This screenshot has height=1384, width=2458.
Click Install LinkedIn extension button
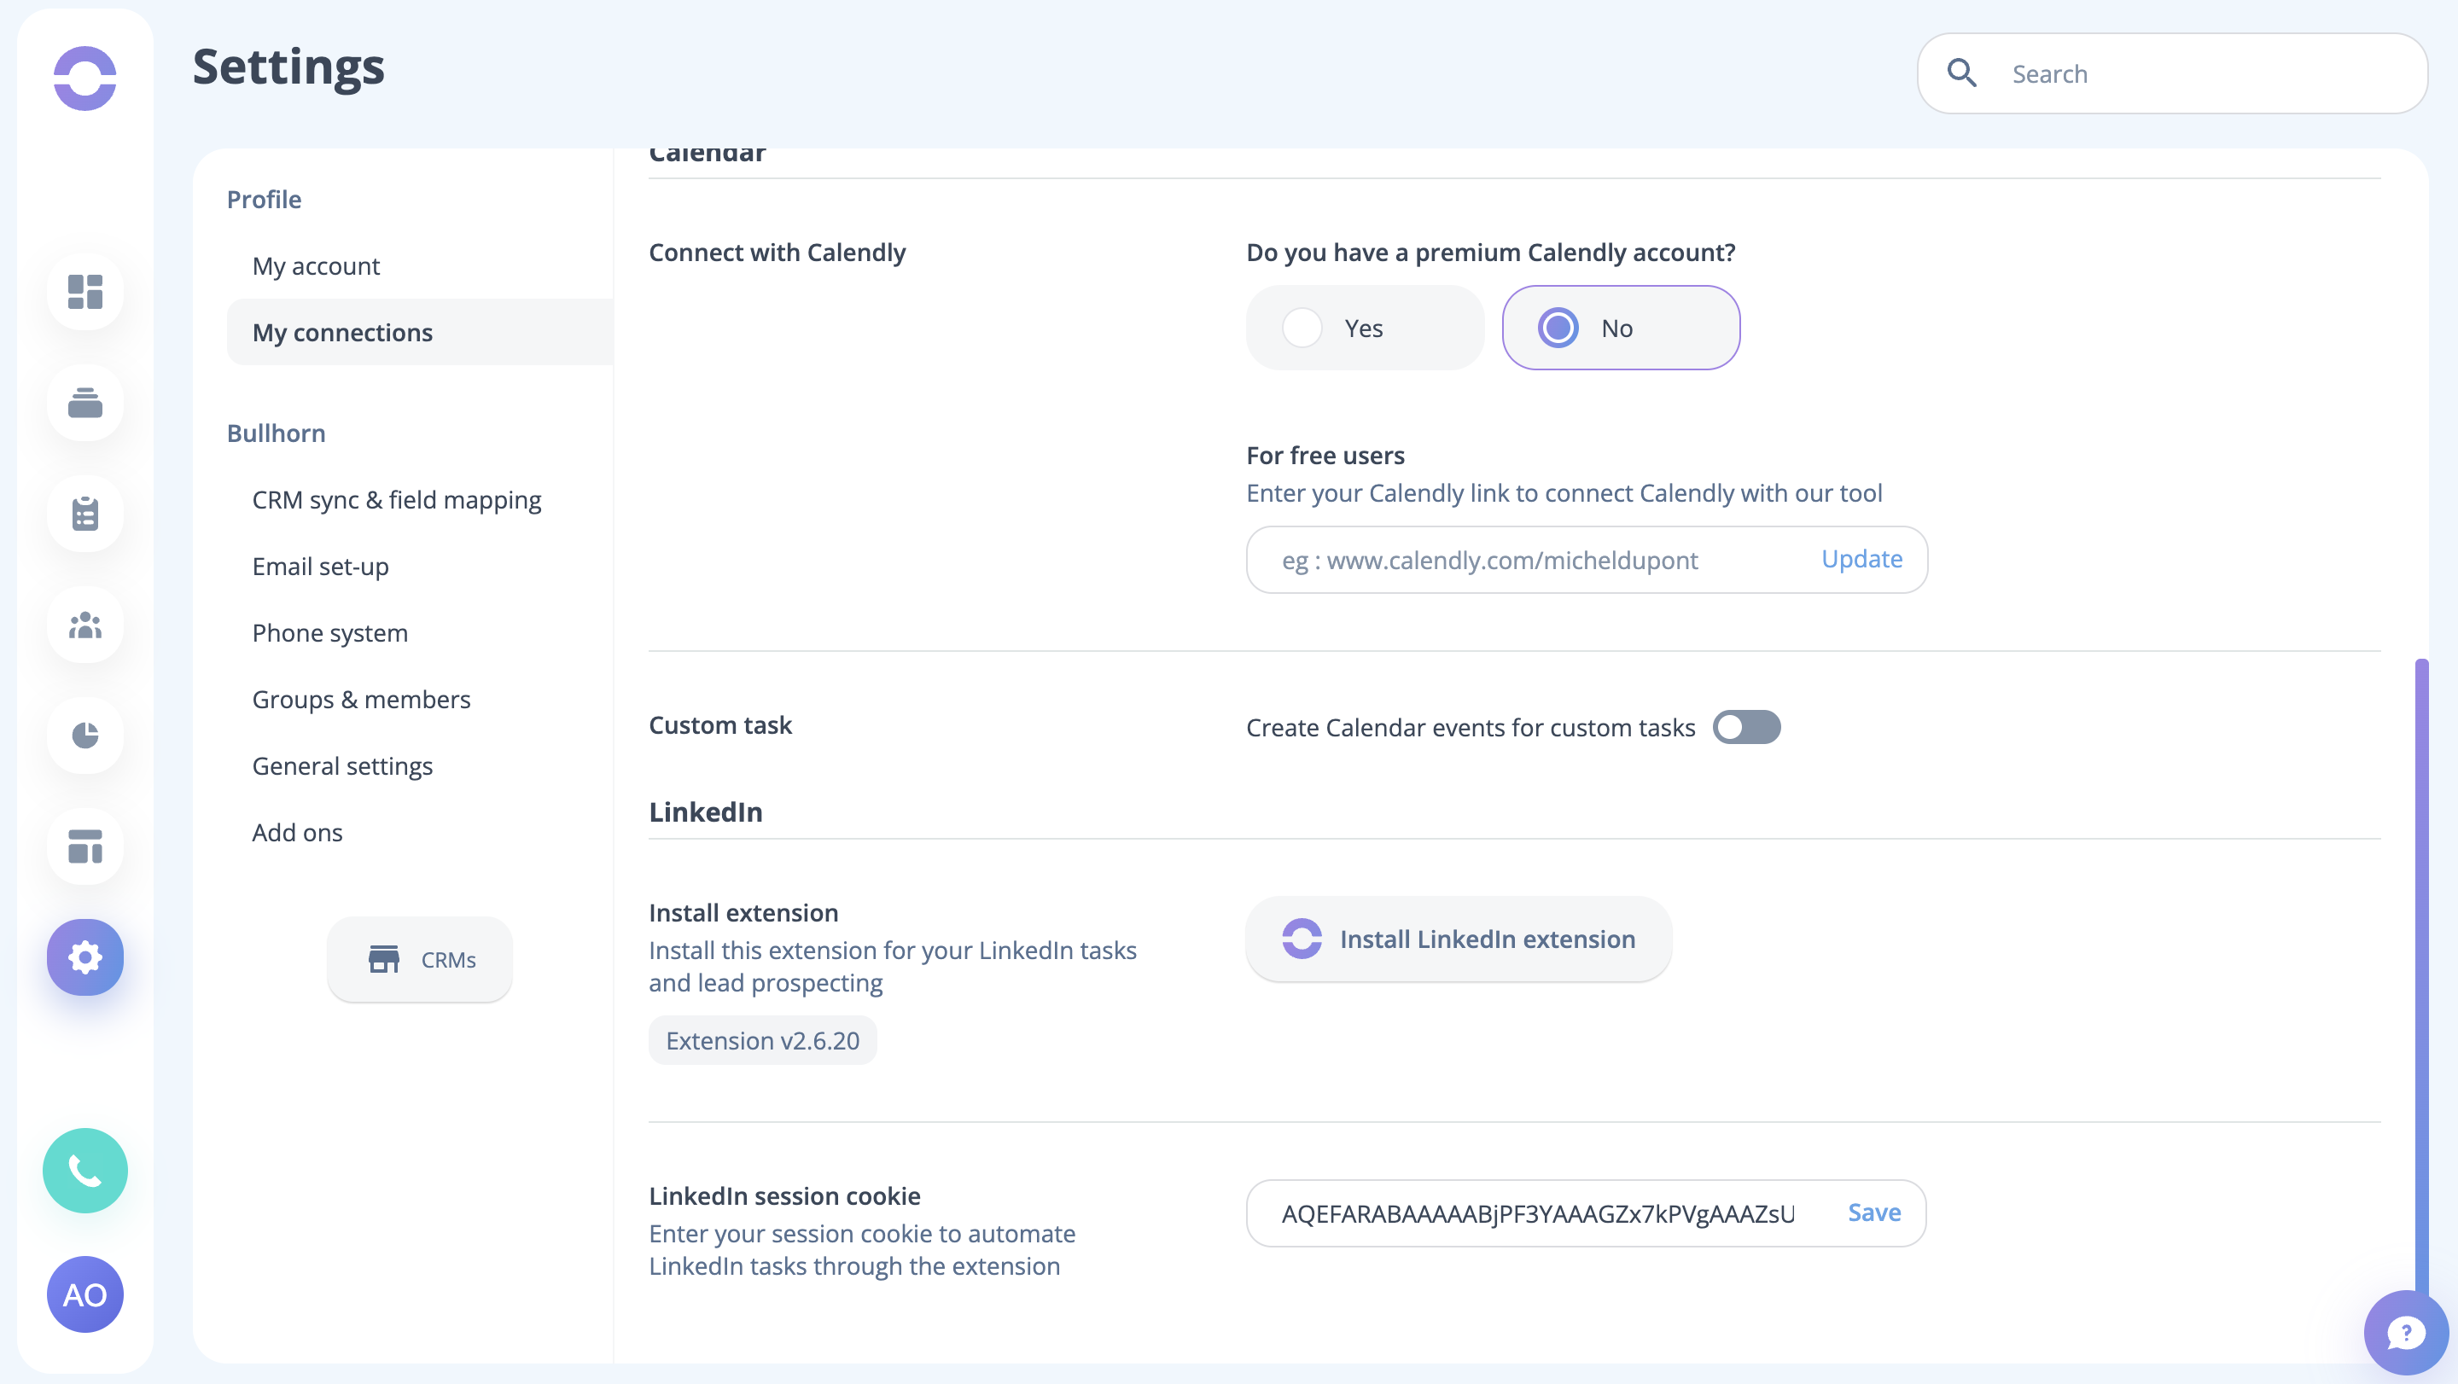click(x=1458, y=939)
